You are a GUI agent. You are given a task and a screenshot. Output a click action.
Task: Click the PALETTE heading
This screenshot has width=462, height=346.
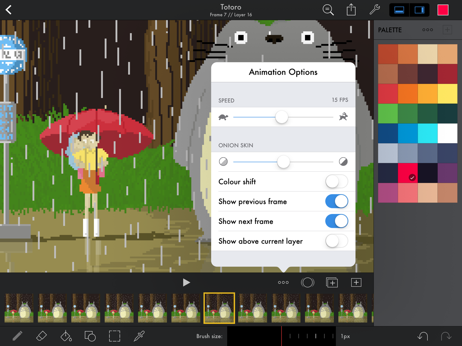(x=390, y=30)
